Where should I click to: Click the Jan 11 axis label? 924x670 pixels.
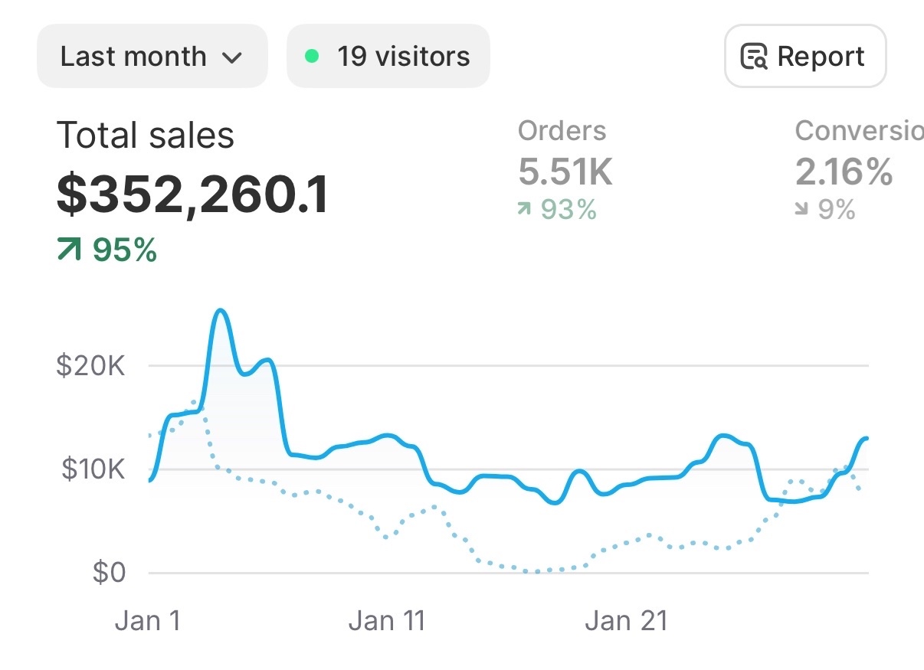387,620
